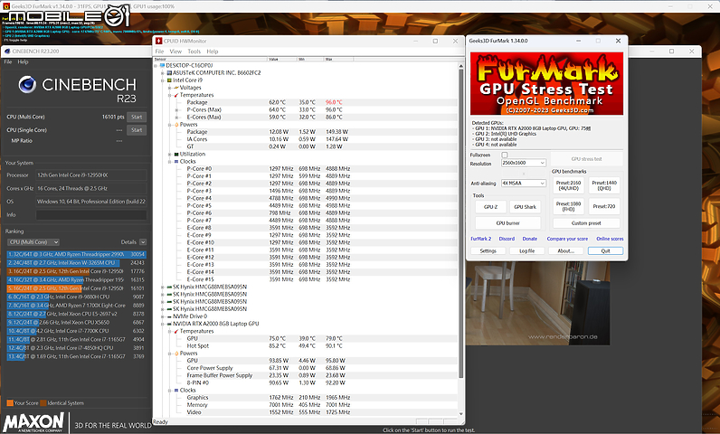Viewport: 720px width, 434px height.
Task: Quit FurMark
Action: click(606, 251)
